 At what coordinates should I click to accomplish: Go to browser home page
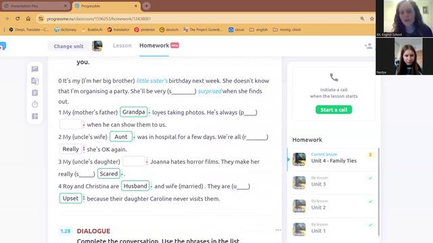(28, 19)
